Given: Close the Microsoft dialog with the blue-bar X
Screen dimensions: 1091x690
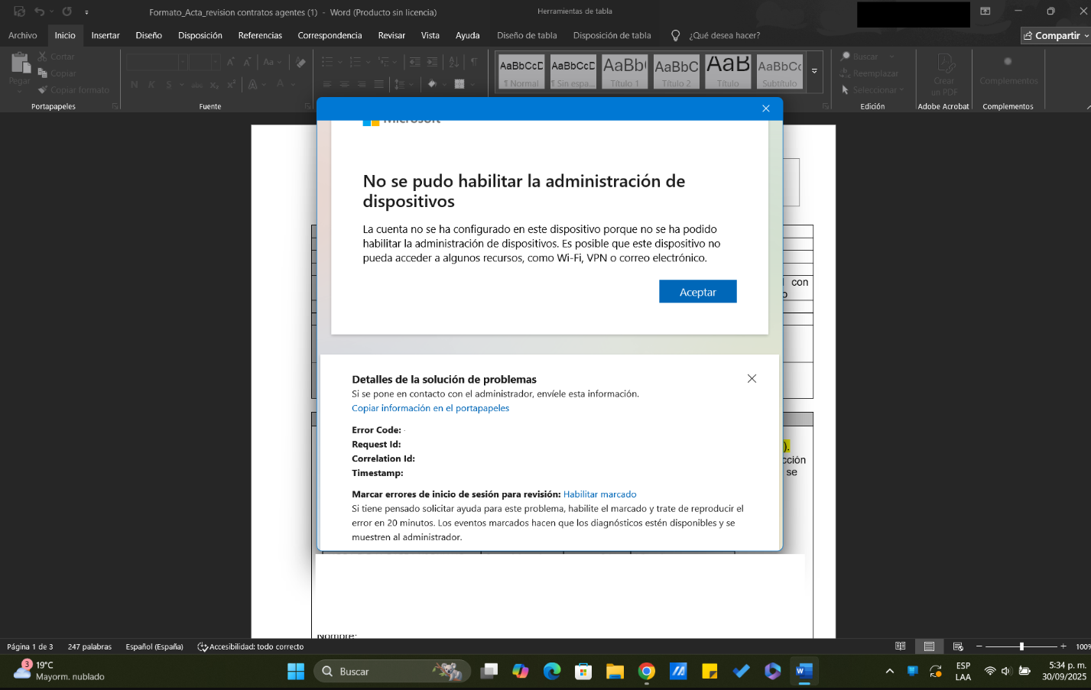Looking at the screenshot, I should (765, 109).
